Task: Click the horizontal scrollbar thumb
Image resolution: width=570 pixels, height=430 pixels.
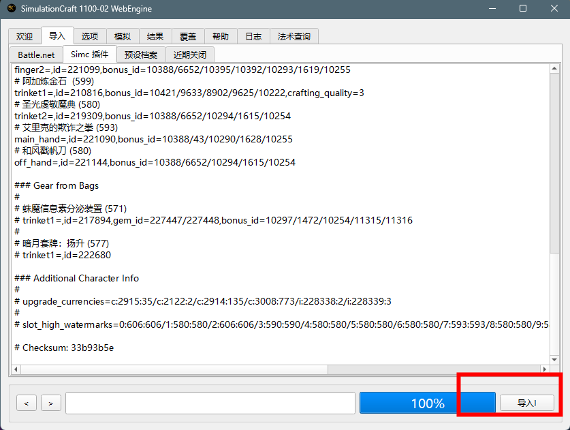Action: [x=174, y=369]
